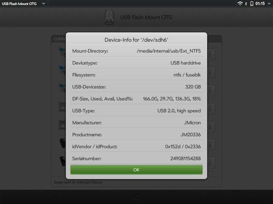
Task: Tap the battery status icon
Action: click(x=252, y=4)
